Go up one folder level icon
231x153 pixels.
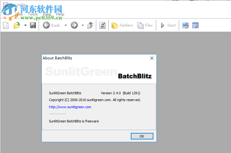pos(90,25)
